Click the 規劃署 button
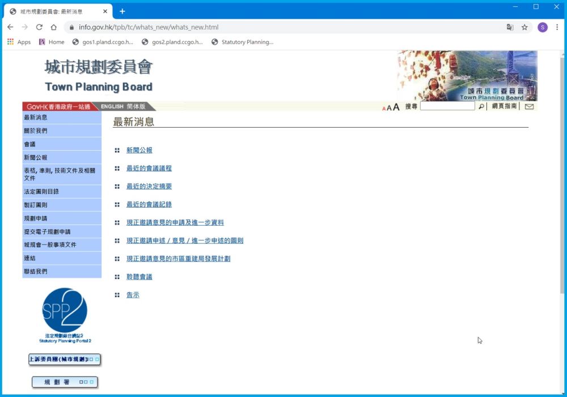 64,382
